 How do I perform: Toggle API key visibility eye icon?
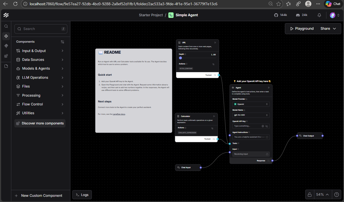266,126
